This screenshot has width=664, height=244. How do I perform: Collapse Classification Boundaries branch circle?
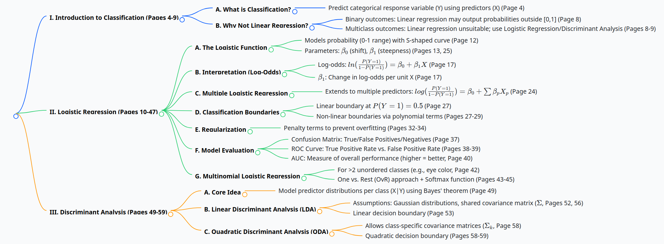click(283, 114)
